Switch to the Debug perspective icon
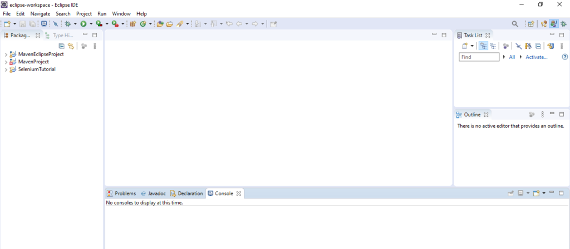Viewport: 570px width, 249px height. (563, 24)
